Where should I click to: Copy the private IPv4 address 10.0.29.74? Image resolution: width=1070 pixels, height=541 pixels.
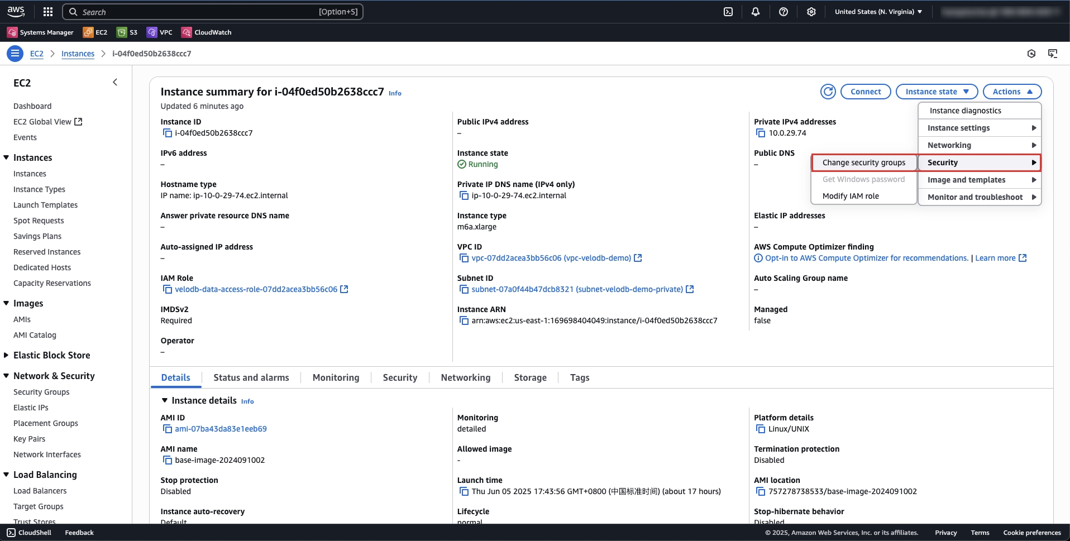coord(761,133)
